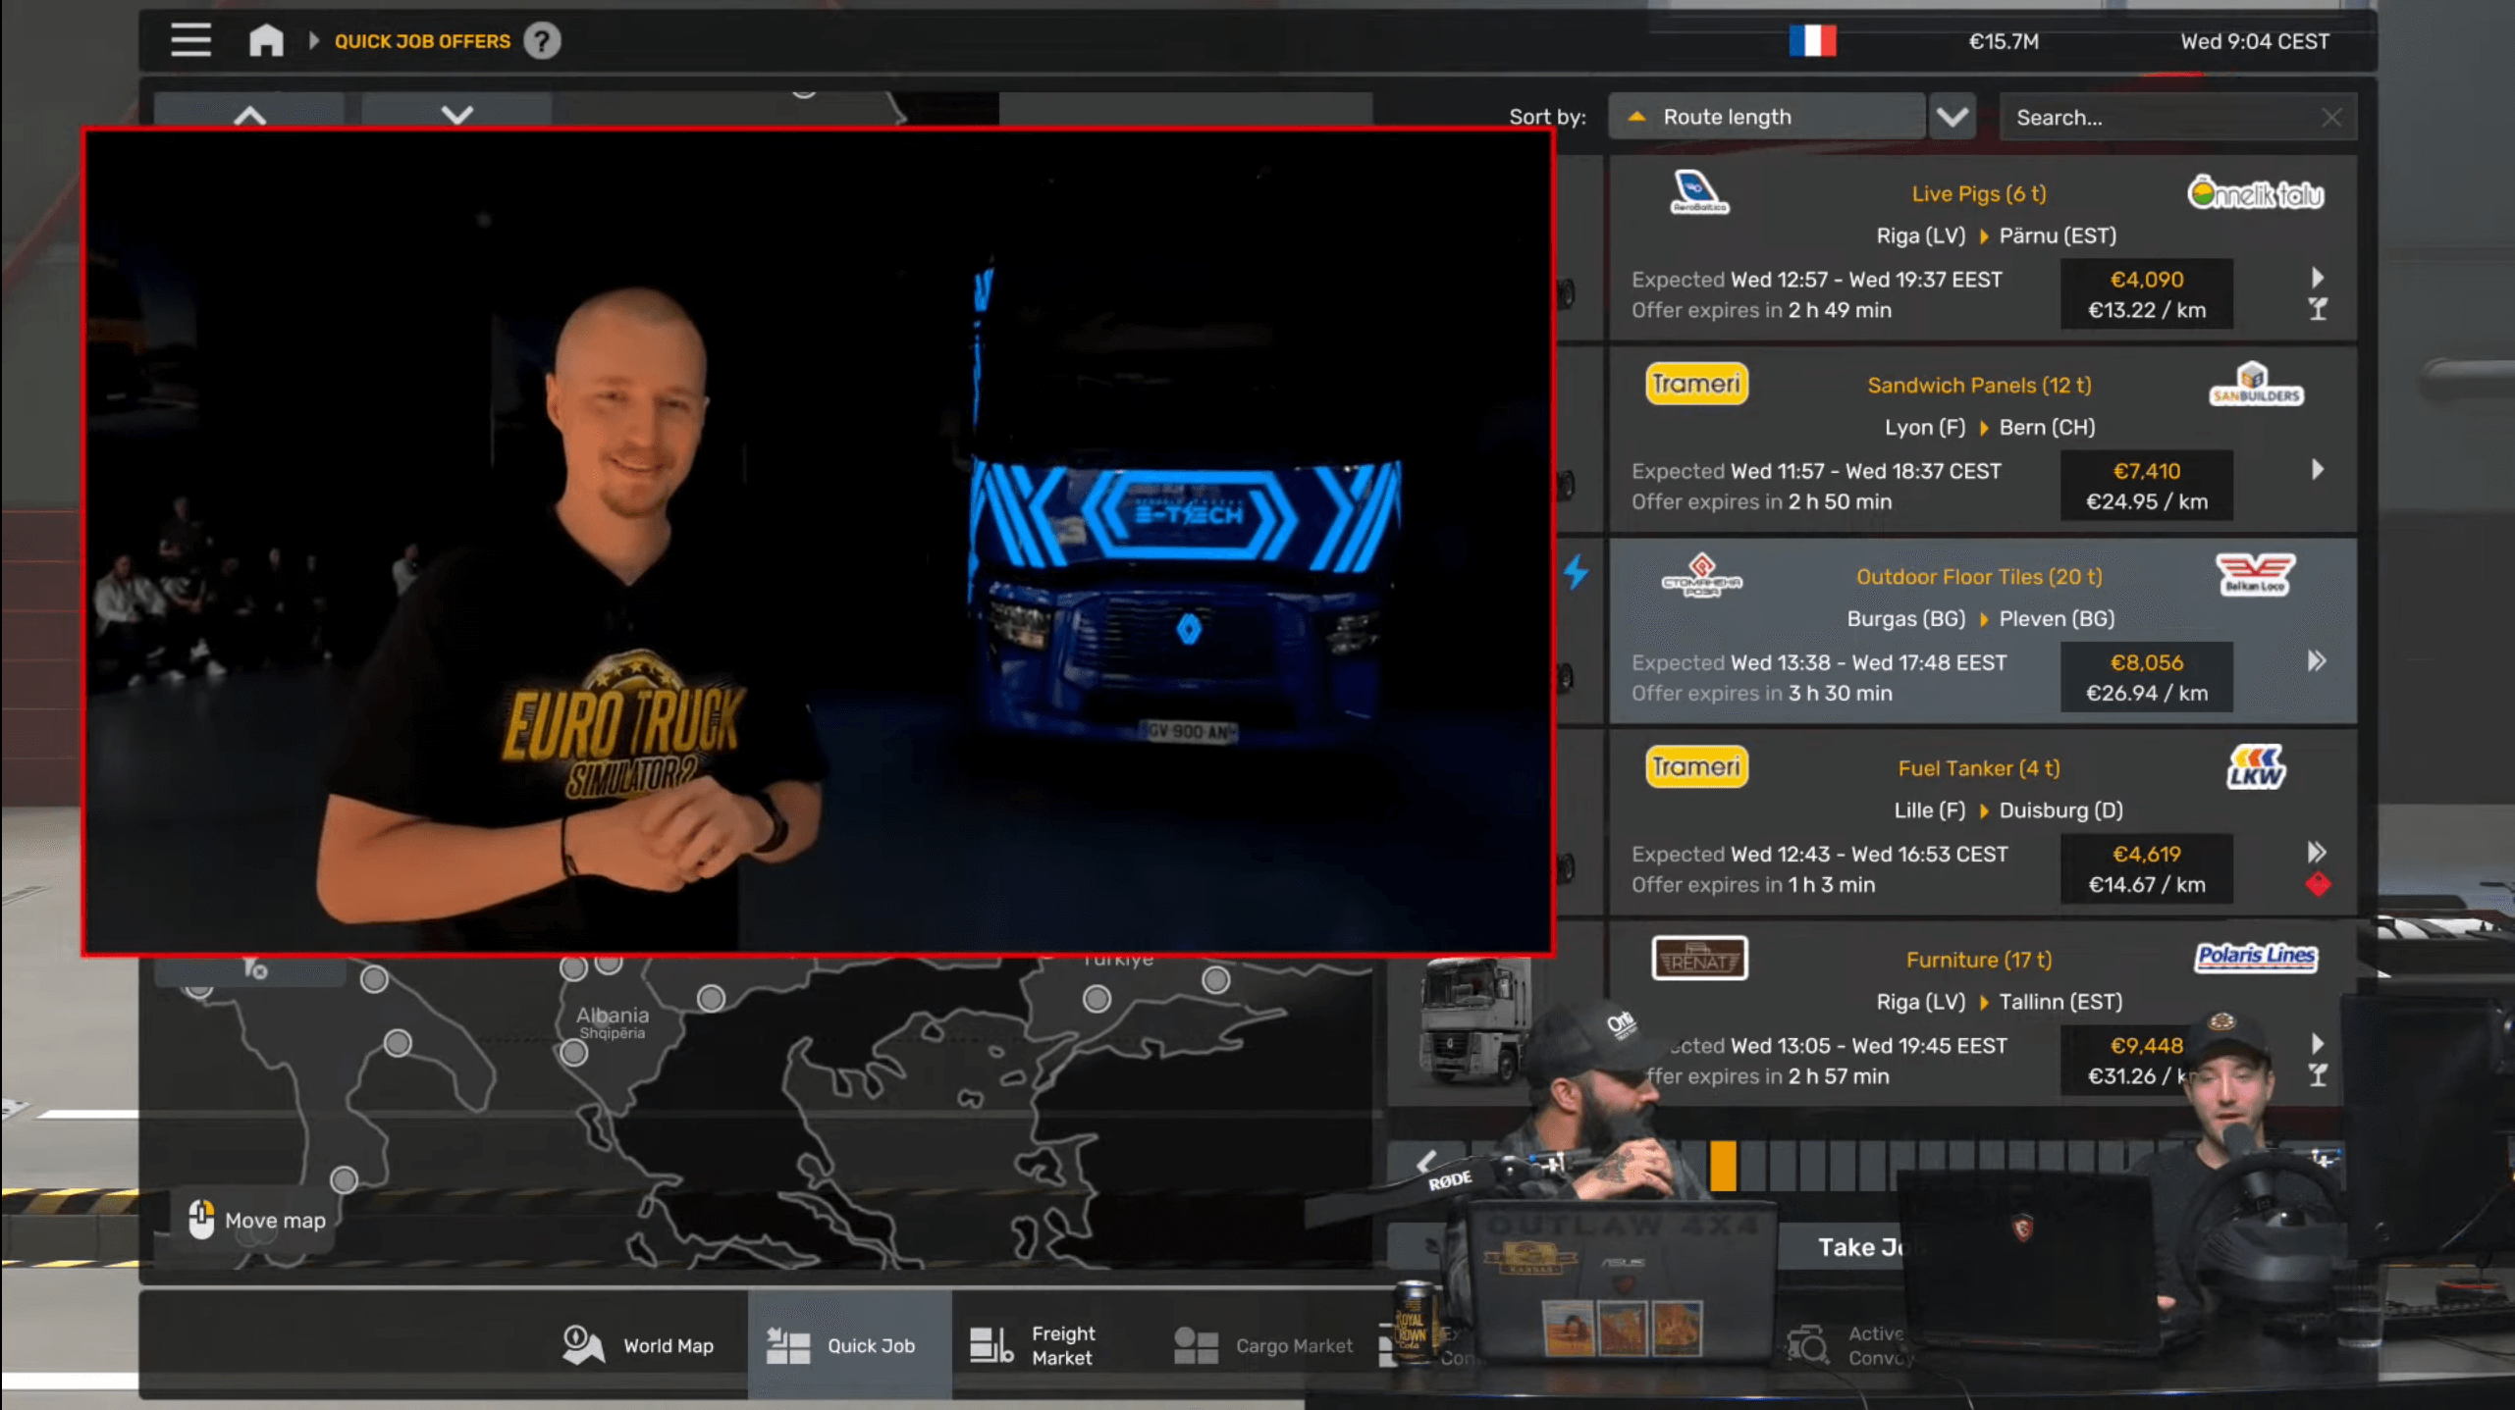Click the €7,410 price on Sandwich Panels
The image size is (2515, 1410).
click(x=2147, y=471)
